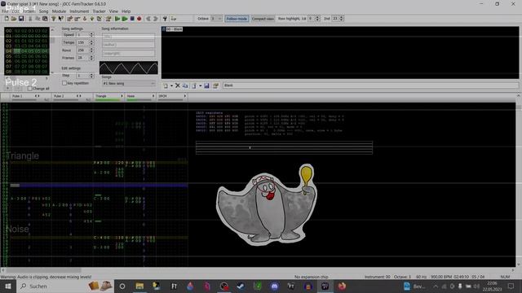Open a module file from the toolbar
The height and width of the screenshot is (293, 522).
point(14,19)
